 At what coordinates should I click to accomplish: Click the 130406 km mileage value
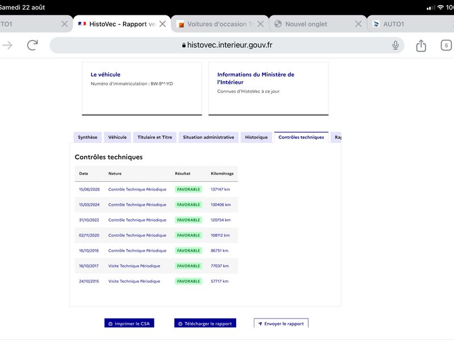point(221,205)
